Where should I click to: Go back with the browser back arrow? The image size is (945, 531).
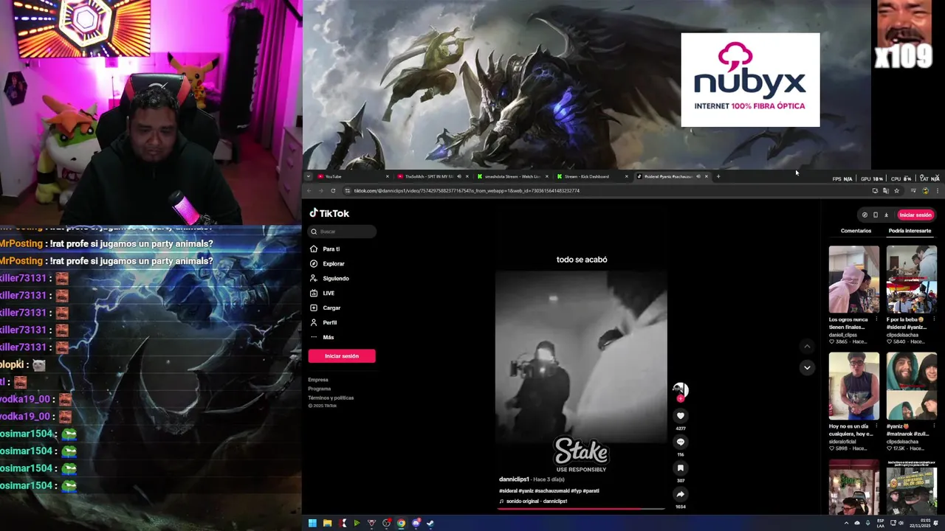[x=309, y=190]
